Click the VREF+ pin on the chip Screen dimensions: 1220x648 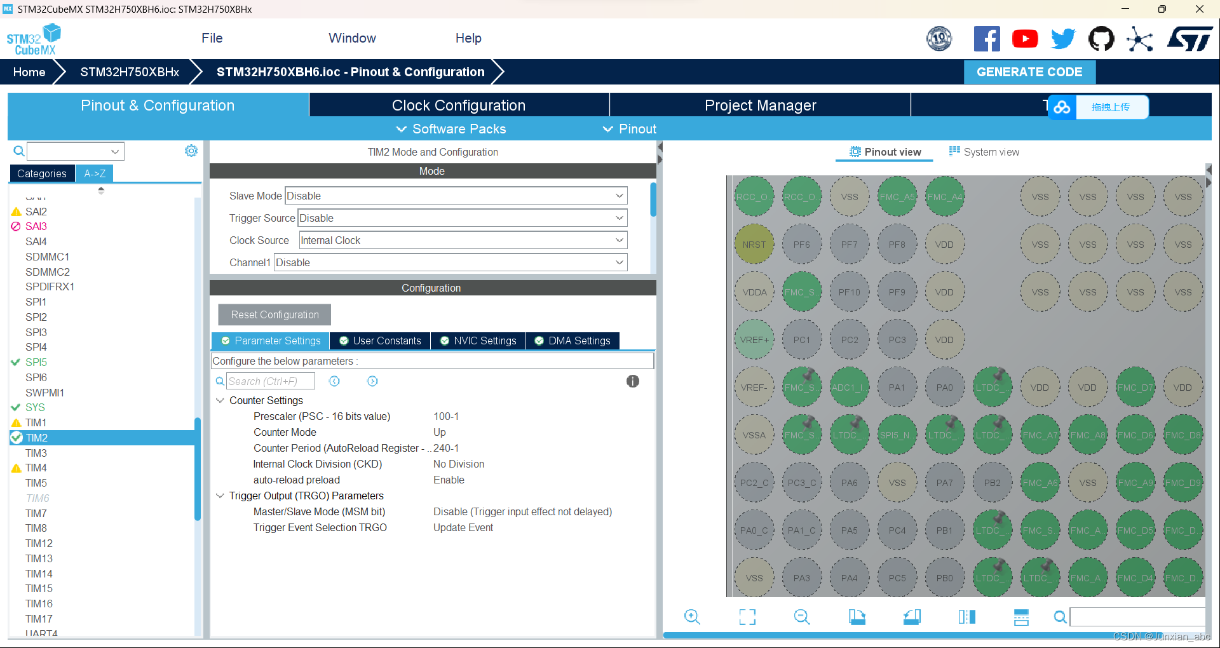(754, 340)
